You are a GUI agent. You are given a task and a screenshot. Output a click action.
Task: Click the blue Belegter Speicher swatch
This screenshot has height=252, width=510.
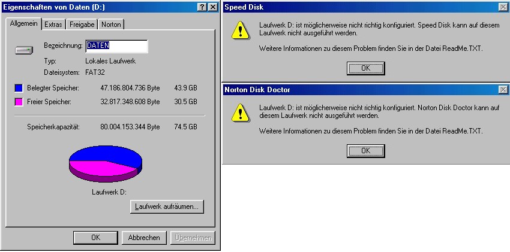click(19, 88)
